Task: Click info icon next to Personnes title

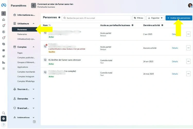Action: 59,17
